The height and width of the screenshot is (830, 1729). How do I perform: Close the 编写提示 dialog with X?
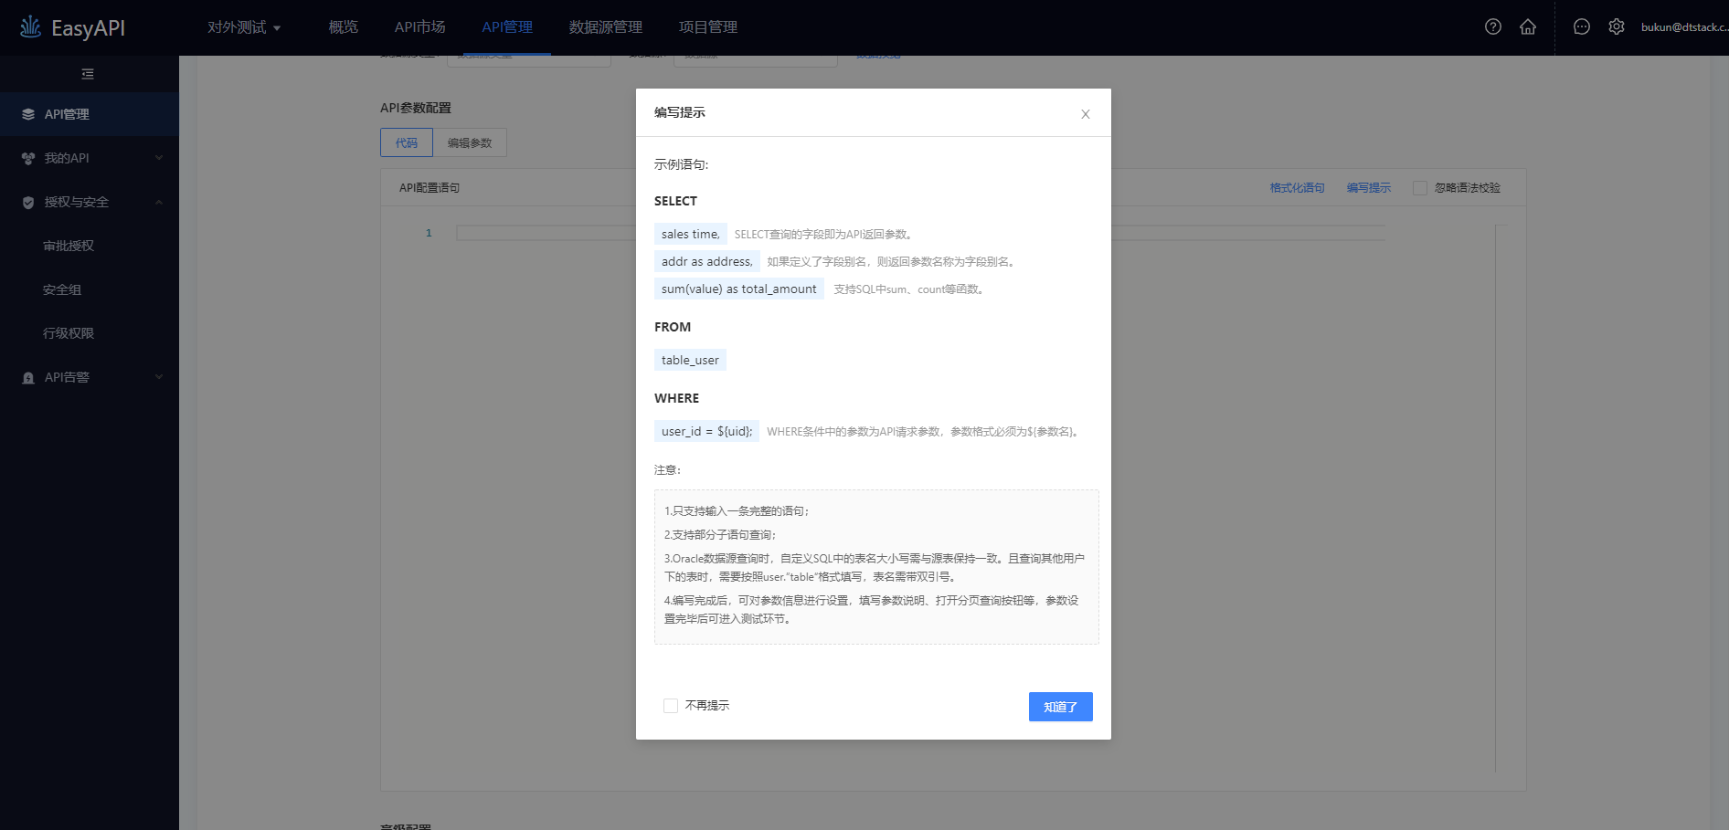pos(1086,114)
